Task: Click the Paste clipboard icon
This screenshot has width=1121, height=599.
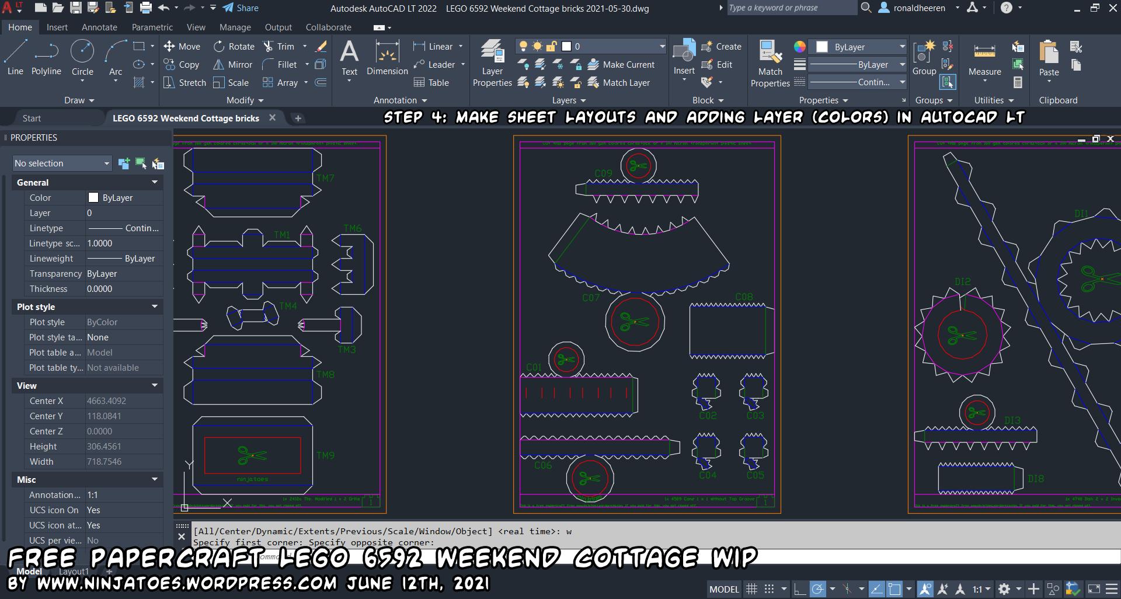Action: click(1049, 58)
